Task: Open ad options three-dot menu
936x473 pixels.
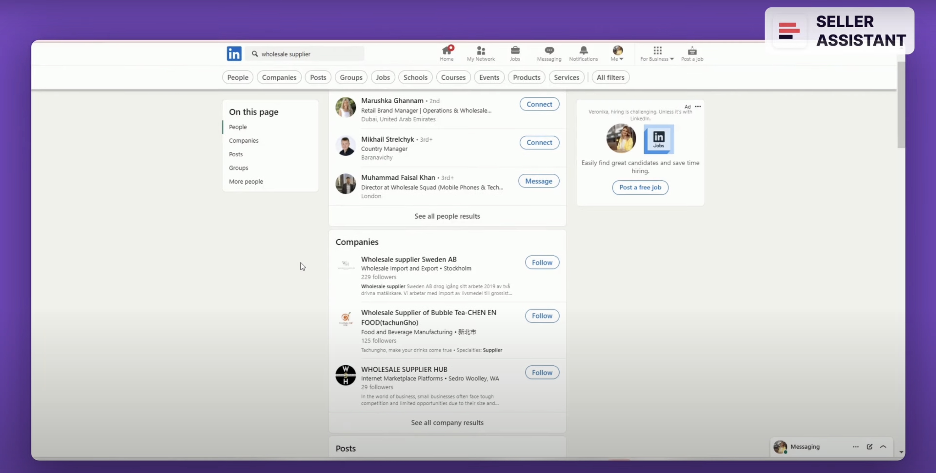Action: [x=698, y=106]
